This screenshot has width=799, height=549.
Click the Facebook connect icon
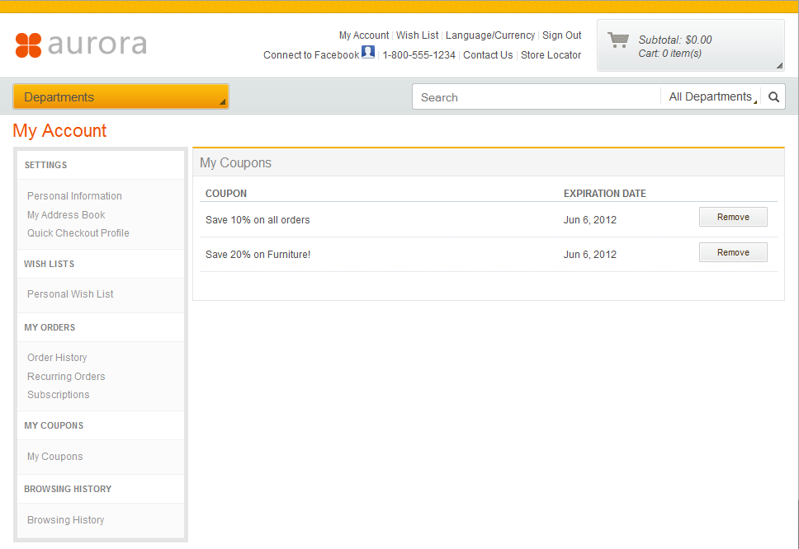pyautogui.click(x=368, y=53)
